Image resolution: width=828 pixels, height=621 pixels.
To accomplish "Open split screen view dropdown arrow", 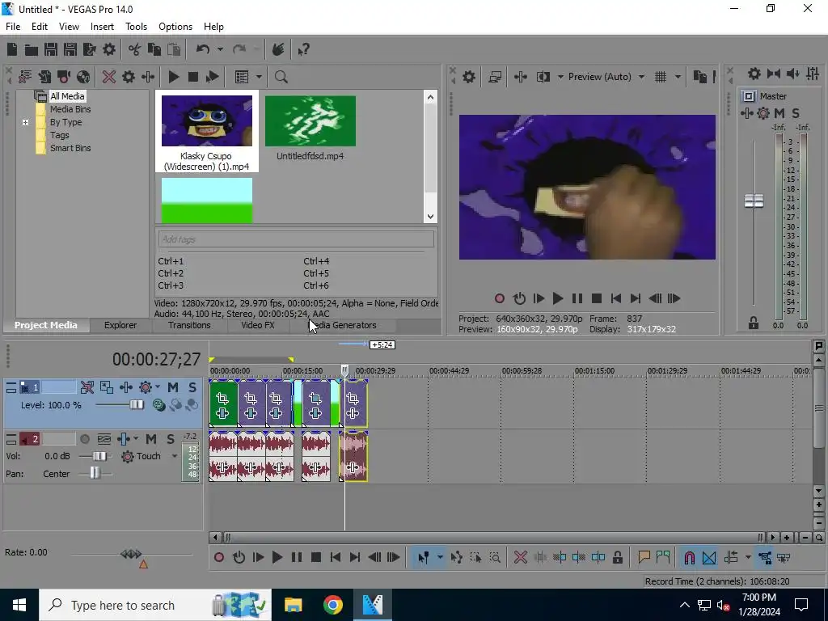I will (x=560, y=77).
